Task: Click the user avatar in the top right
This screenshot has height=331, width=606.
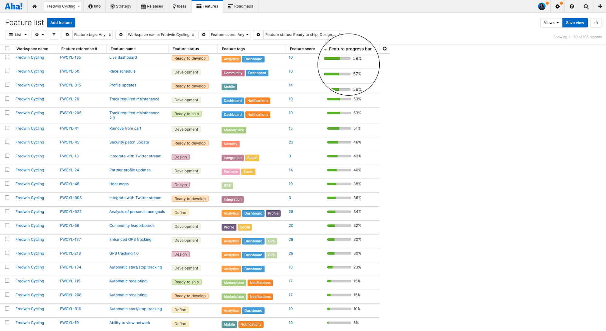Action: click(542, 6)
